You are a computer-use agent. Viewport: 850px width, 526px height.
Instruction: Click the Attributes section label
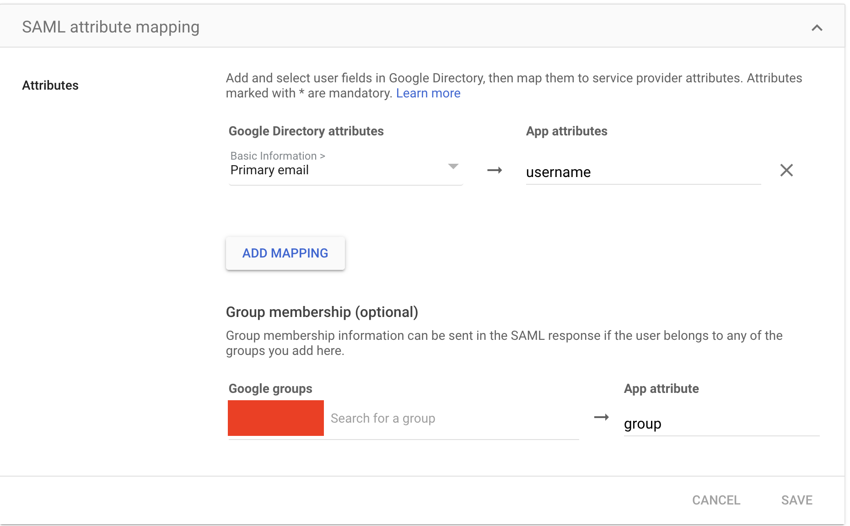click(50, 85)
